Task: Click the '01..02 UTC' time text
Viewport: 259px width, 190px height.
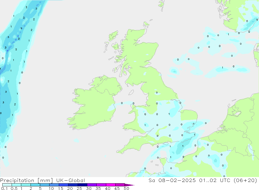Action: click(x=215, y=180)
